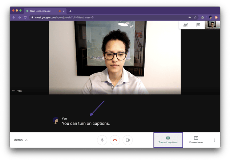Reload the Meet page
The width and height of the screenshot is (230, 161).
click(x=25, y=17)
